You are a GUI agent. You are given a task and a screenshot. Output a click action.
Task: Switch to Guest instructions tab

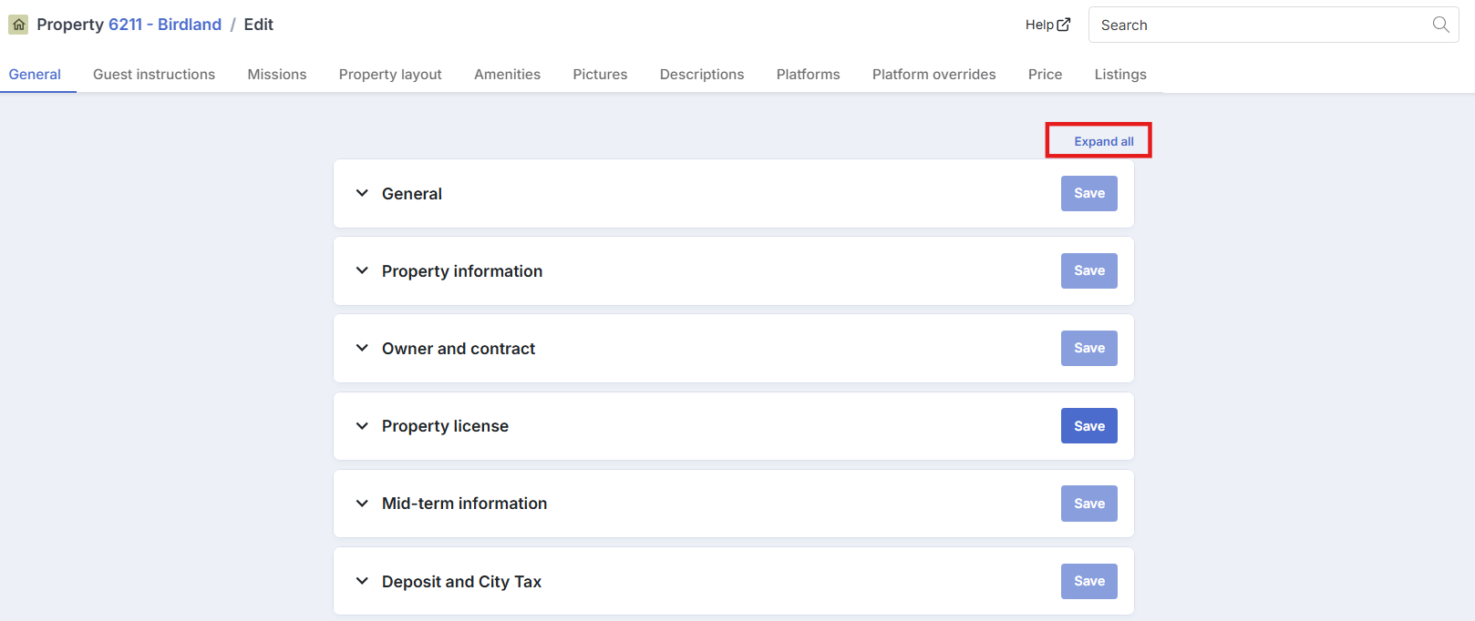click(x=154, y=75)
